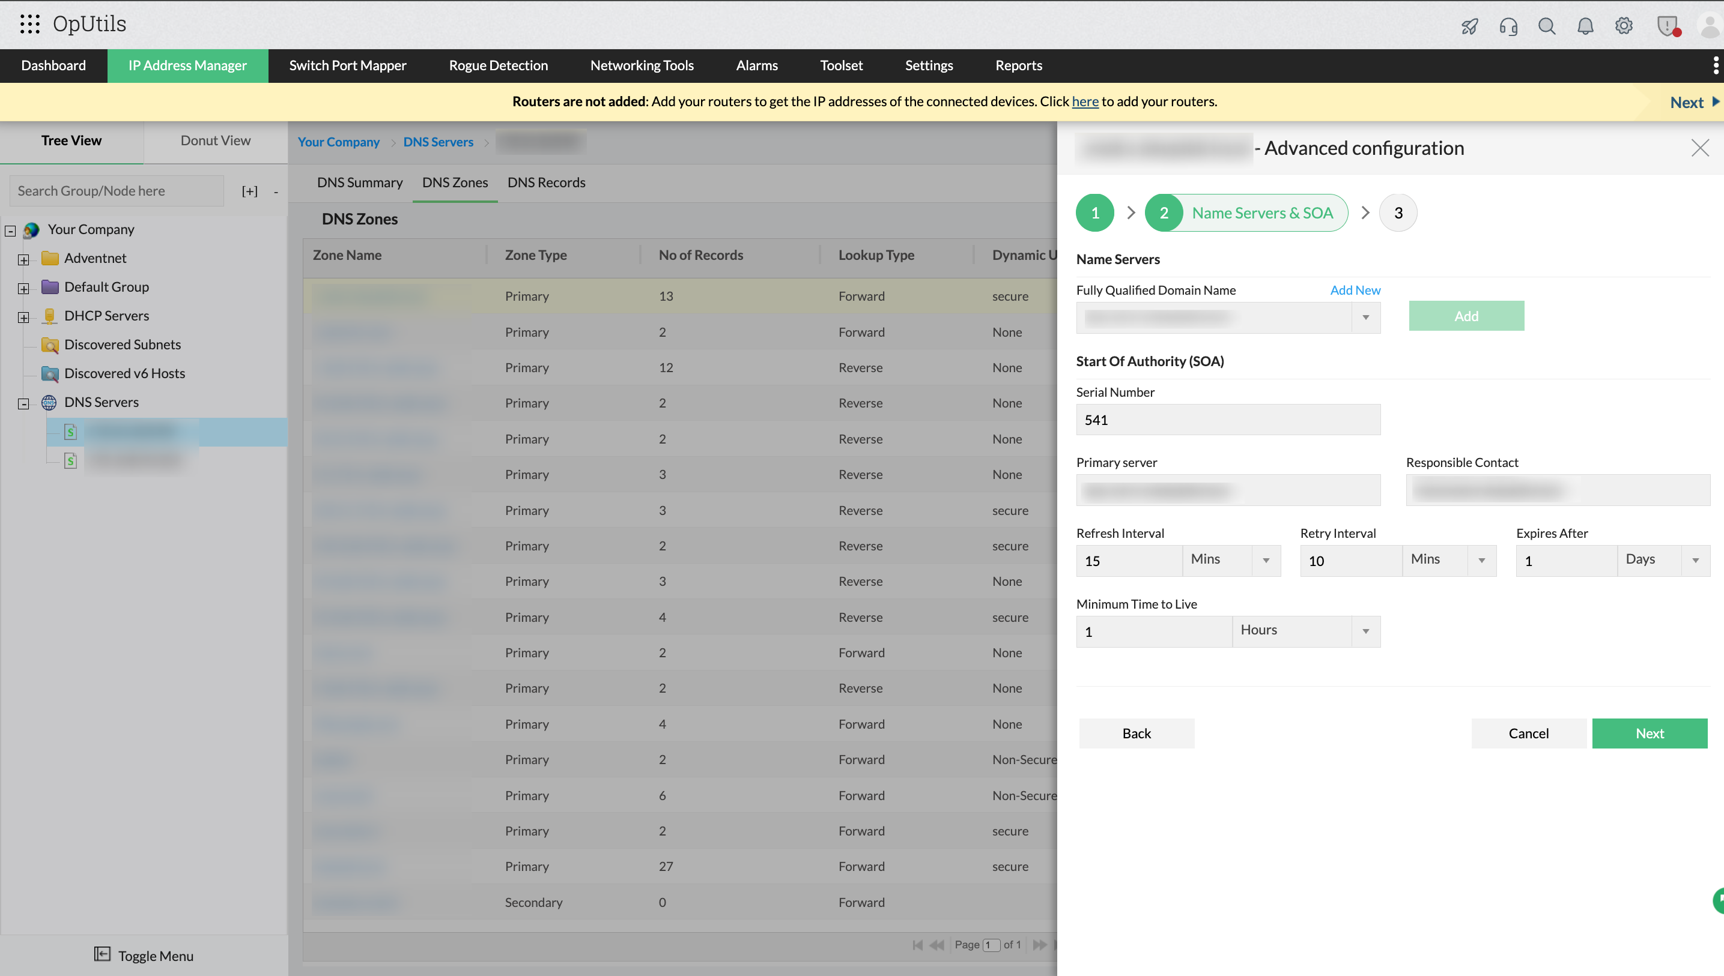This screenshot has height=976, width=1724.
Task: Open the apps grid icon
Action: click(29, 24)
